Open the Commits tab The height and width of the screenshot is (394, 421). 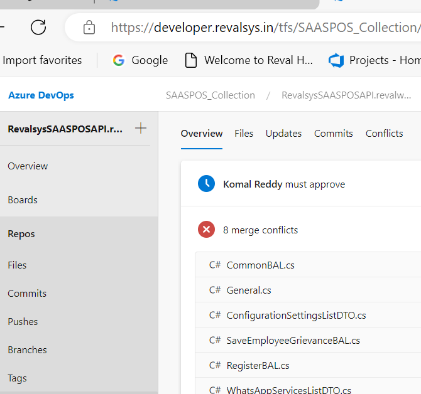[x=333, y=133]
